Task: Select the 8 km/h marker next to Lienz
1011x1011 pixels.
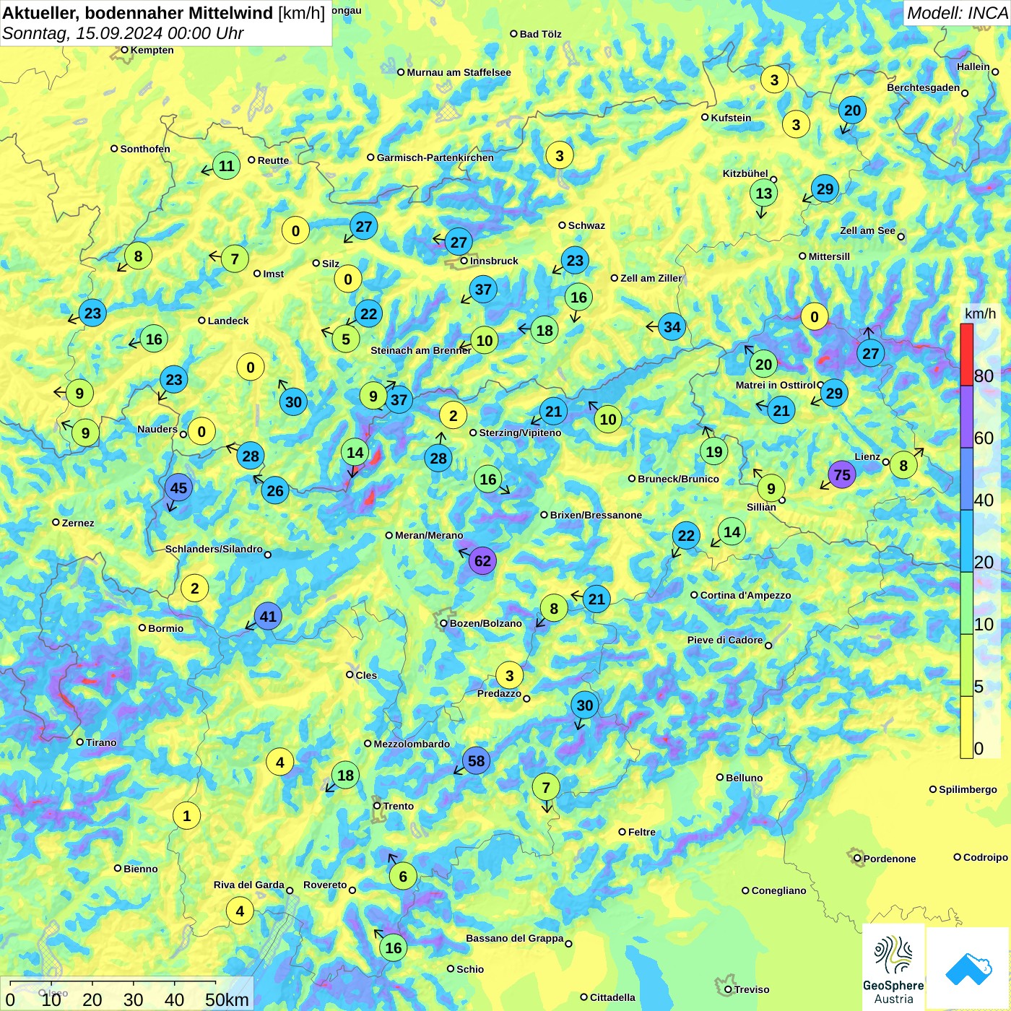Action: (x=903, y=465)
